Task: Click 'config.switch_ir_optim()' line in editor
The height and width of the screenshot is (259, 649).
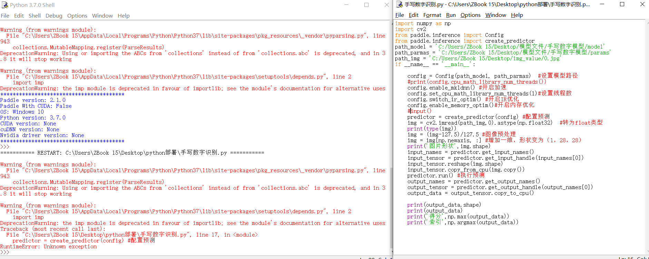Action: coord(463,99)
